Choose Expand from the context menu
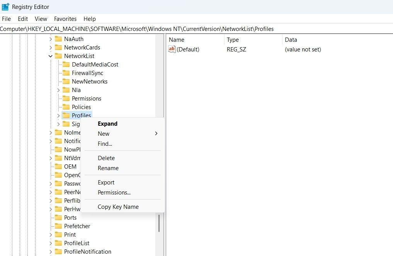 tap(122, 124)
